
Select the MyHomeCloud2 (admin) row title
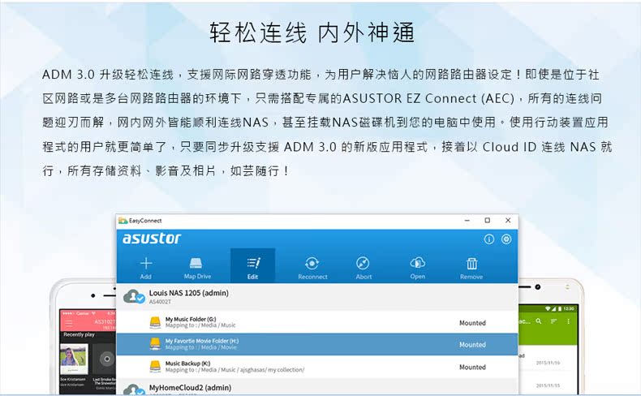tap(190, 387)
